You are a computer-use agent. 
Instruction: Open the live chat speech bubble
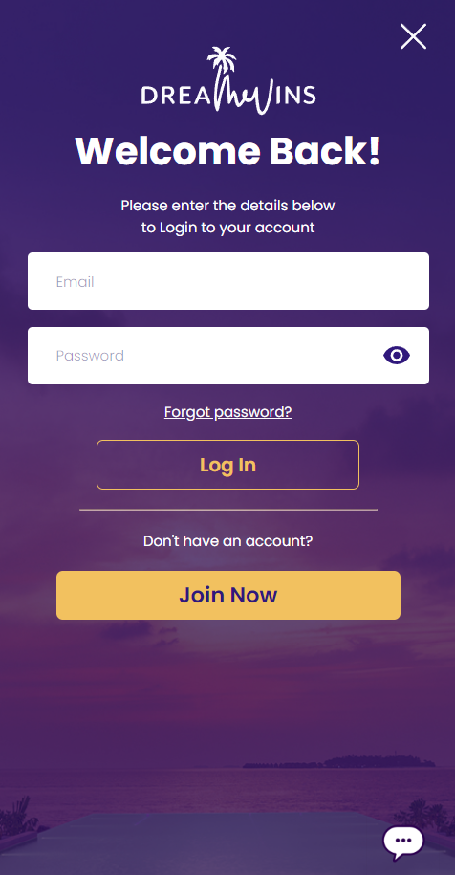pos(403,842)
